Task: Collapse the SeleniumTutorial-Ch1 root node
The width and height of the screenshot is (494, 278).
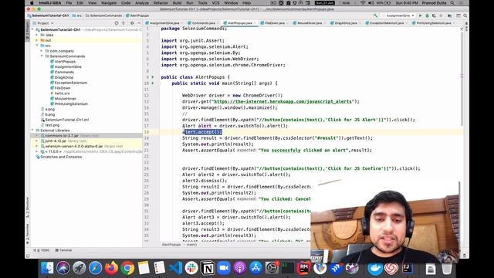Action: pos(32,29)
